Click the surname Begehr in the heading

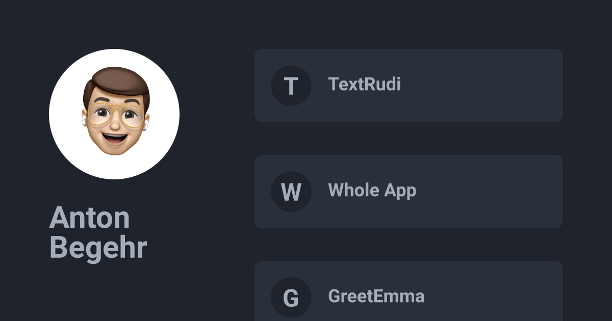tap(98, 247)
